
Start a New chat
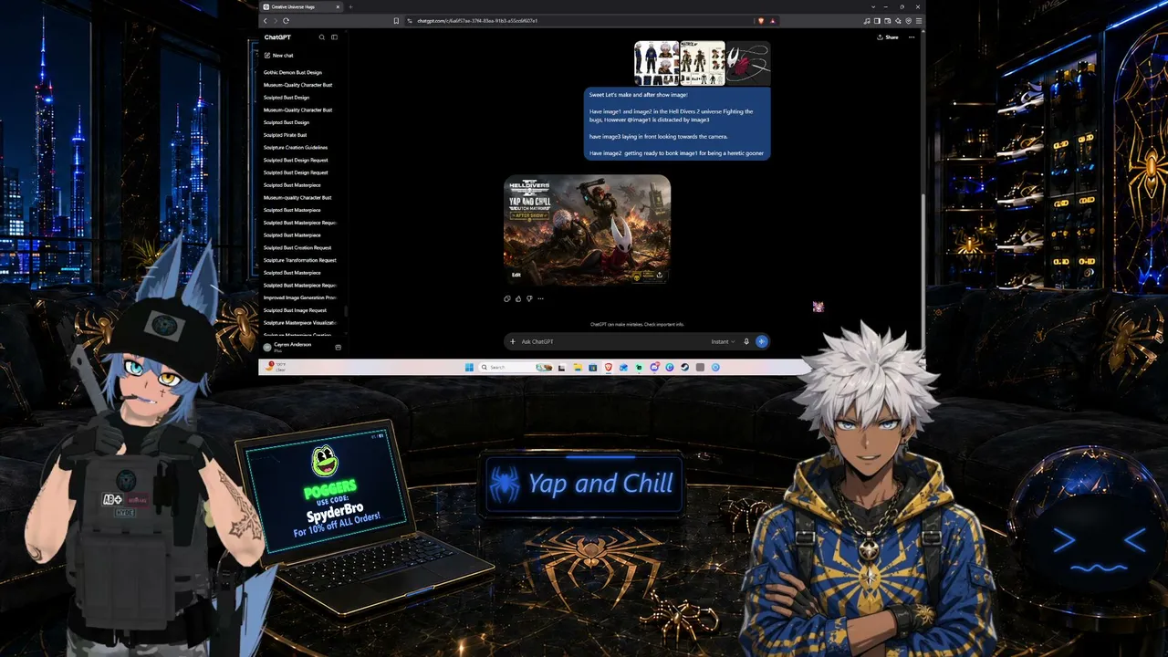pos(279,56)
